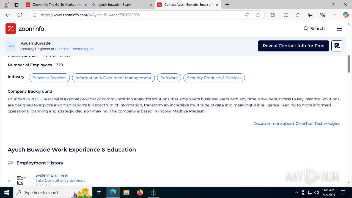The image size is (352, 198).
Task: Open Edge Settings and more menu
Action: [334, 15]
